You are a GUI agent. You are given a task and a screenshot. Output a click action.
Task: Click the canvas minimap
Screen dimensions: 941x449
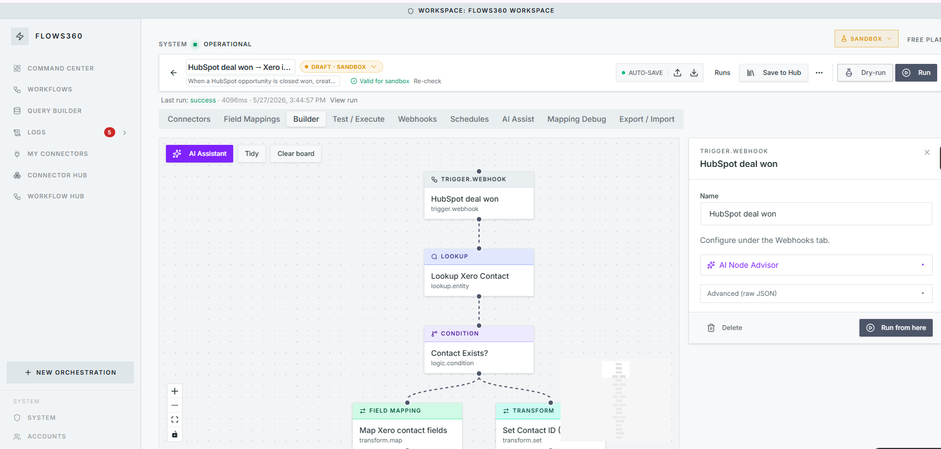(616, 401)
